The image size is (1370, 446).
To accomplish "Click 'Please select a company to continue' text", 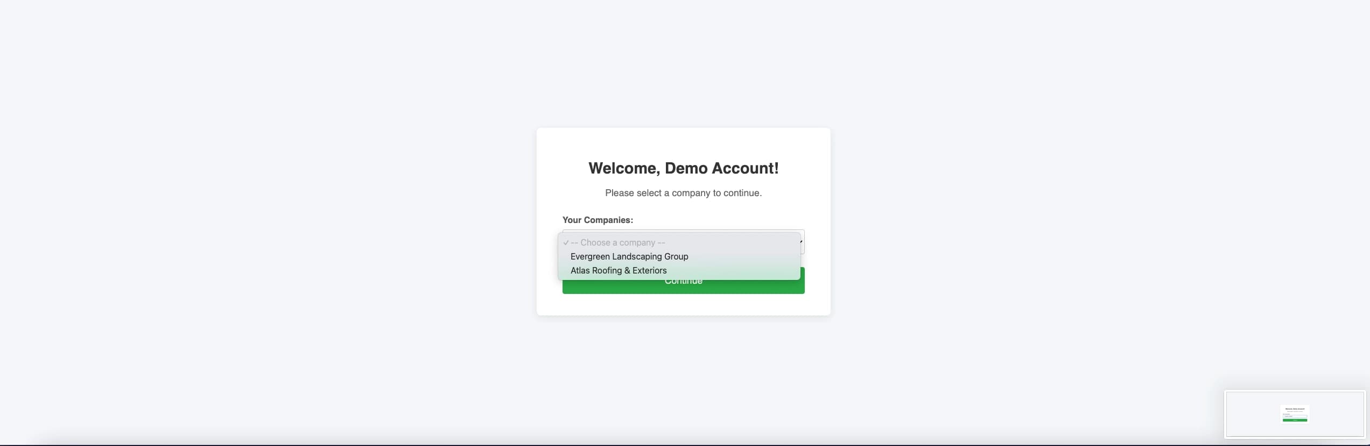I will tap(683, 193).
